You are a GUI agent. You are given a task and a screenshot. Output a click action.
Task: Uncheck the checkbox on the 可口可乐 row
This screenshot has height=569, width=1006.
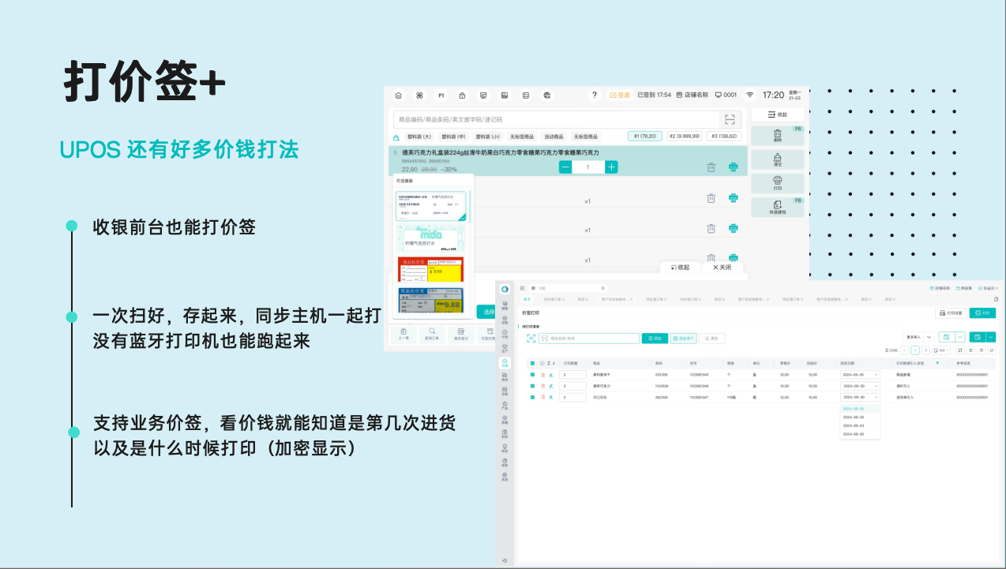point(532,397)
